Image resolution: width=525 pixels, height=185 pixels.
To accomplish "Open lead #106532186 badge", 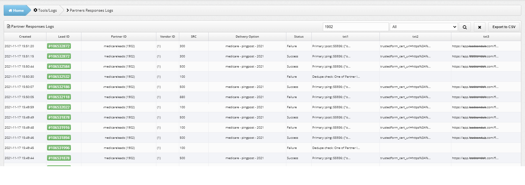I will [59, 87].
